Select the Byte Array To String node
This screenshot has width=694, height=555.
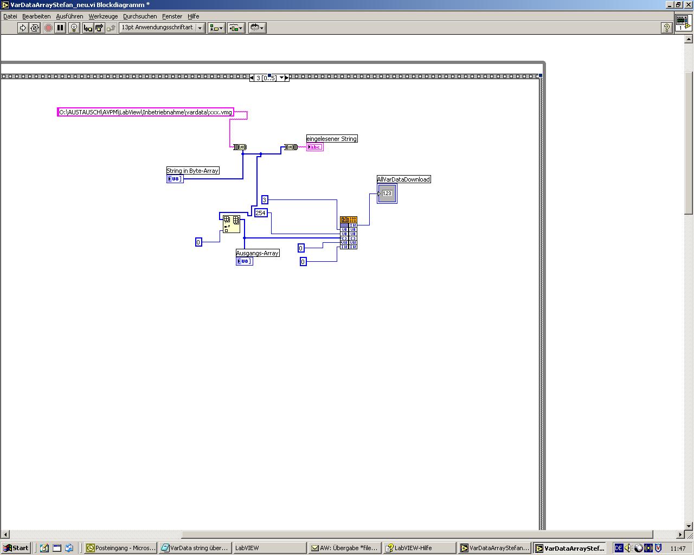coord(291,147)
